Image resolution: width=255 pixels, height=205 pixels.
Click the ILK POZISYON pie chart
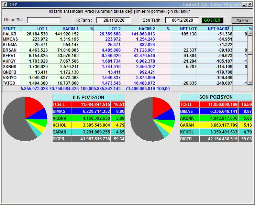pyautogui.click(x=25, y=119)
